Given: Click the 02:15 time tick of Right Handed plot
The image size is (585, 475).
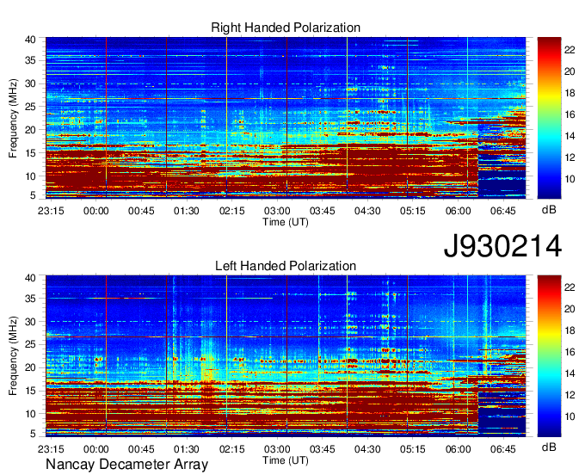Looking at the screenshot, I should (x=231, y=211).
